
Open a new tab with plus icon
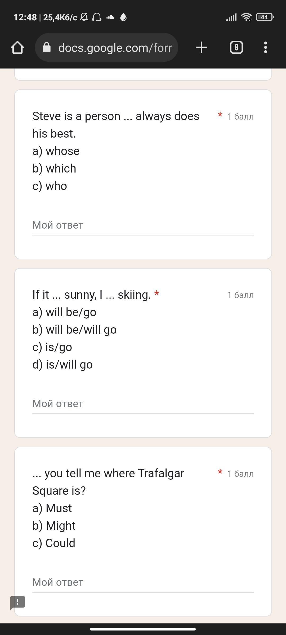[x=202, y=48]
